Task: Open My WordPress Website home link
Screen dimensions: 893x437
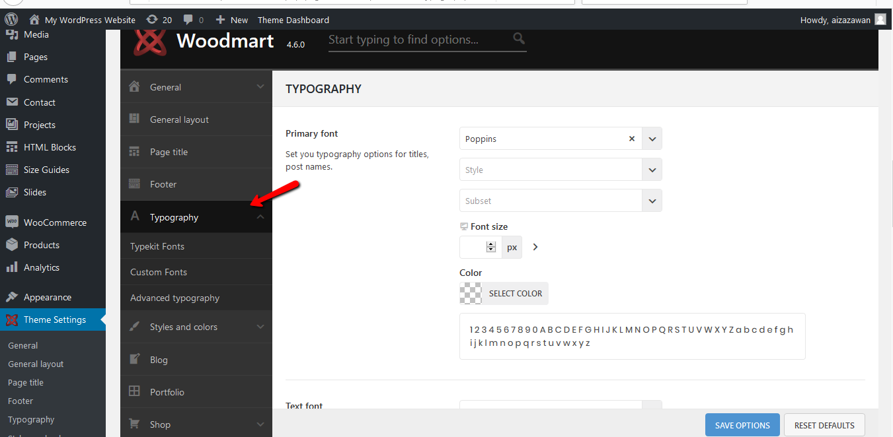Action: (x=83, y=20)
